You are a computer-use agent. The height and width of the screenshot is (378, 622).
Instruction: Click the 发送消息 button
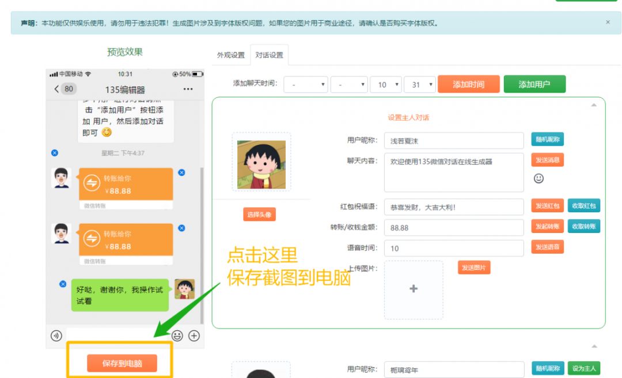pyautogui.click(x=548, y=160)
